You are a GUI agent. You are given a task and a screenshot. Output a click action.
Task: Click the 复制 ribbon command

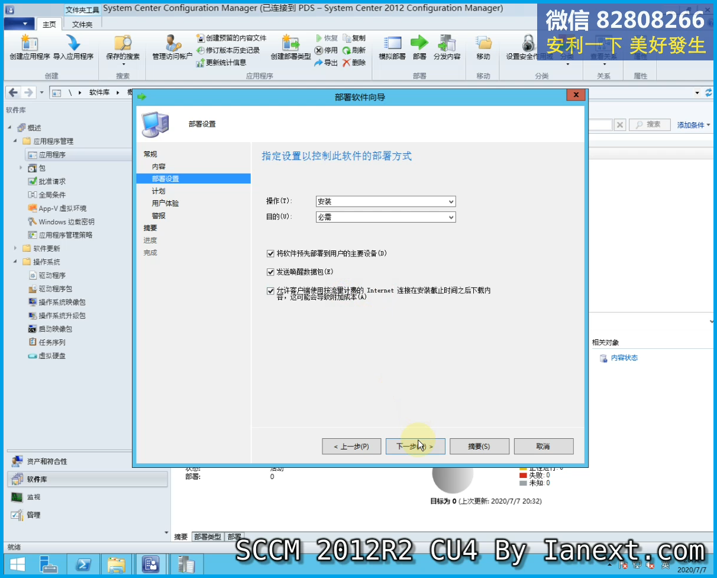(354, 38)
